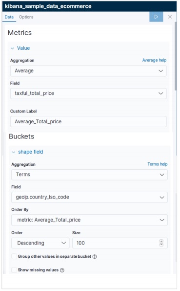Image resolution: width=180 pixels, height=291 pixels.
Task: Click the Custom Label input field
Action: point(88,122)
